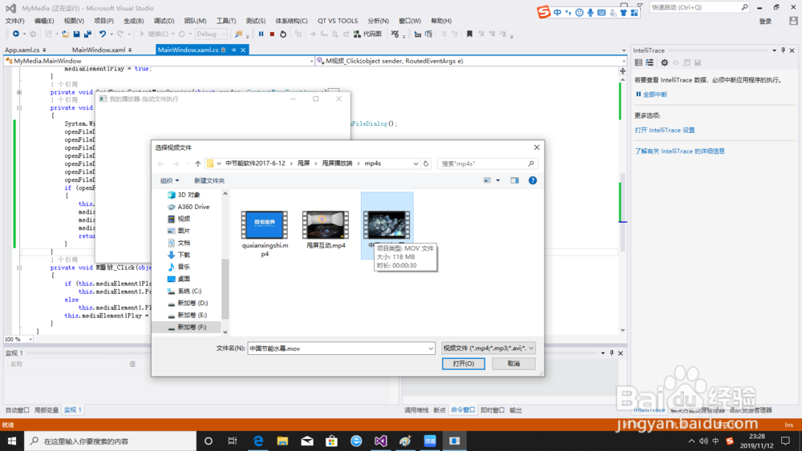This screenshot has width=802, height=451.
Task: Click the navigation pane scrollbar in file dialog
Action: [x=225, y=288]
